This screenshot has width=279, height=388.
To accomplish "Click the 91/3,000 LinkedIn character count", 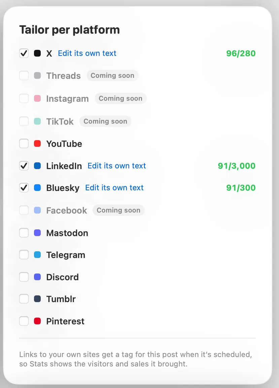I will [x=237, y=166].
